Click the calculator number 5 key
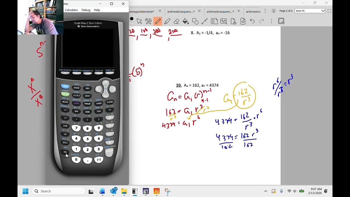The width and height of the screenshot is (350, 197). click(x=87, y=139)
